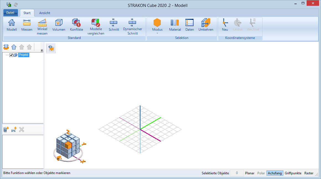
Task: Click the Wechsel coordinate system icon
Action: (x=253, y=25)
